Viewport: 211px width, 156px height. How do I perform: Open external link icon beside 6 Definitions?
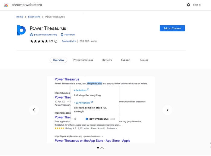pos(88,89)
